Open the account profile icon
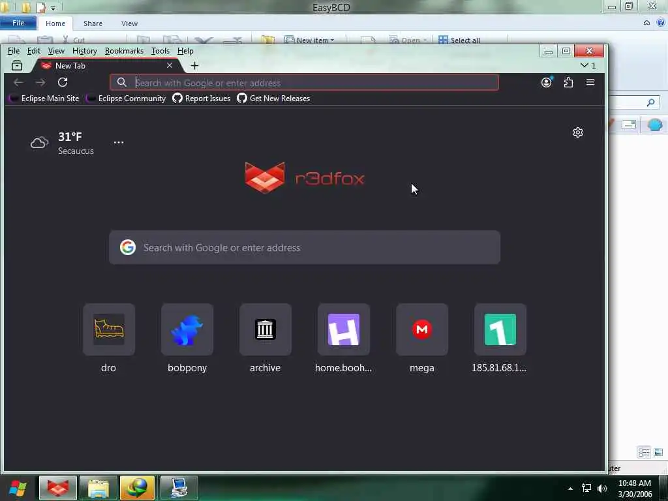This screenshot has height=501, width=668. point(546,82)
